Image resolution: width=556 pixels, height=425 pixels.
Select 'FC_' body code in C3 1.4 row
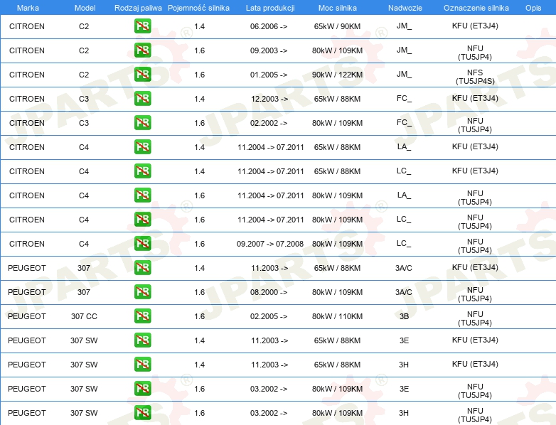pyautogui.click(x=404, y=98)
